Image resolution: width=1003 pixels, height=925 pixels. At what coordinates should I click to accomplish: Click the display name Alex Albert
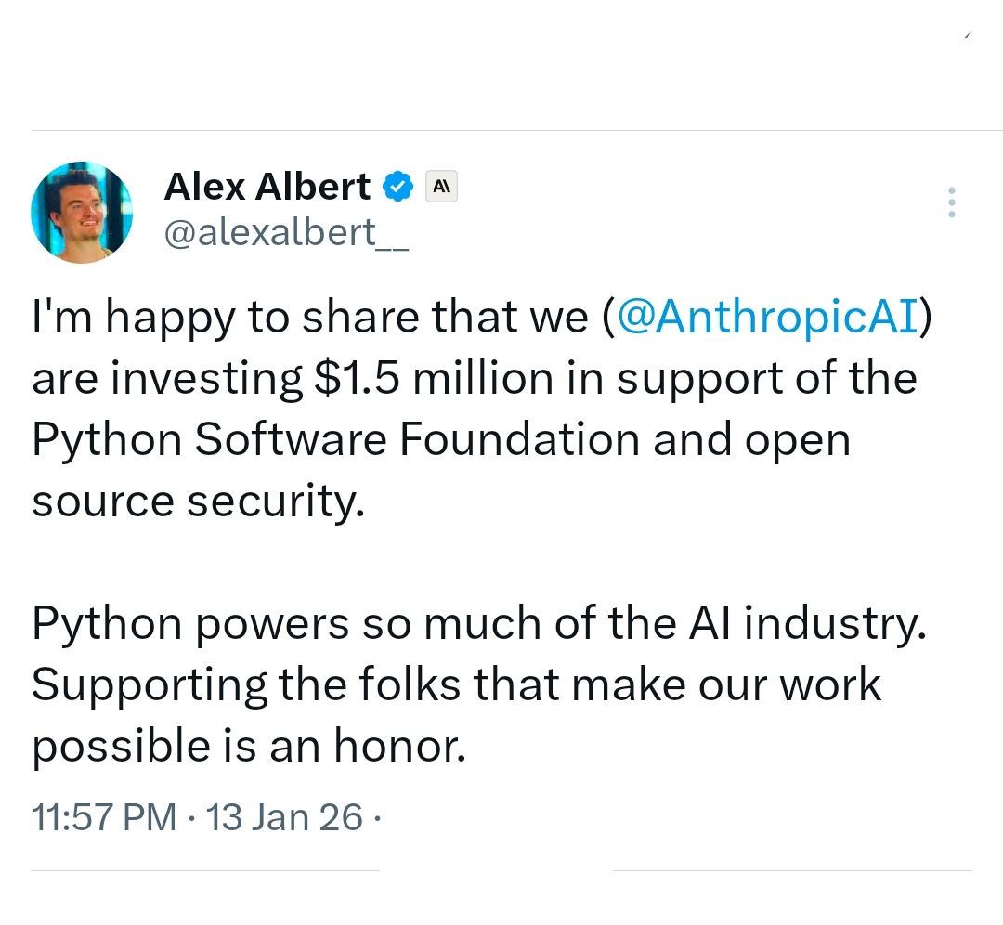pyautogui.click(x=267, y=187)
